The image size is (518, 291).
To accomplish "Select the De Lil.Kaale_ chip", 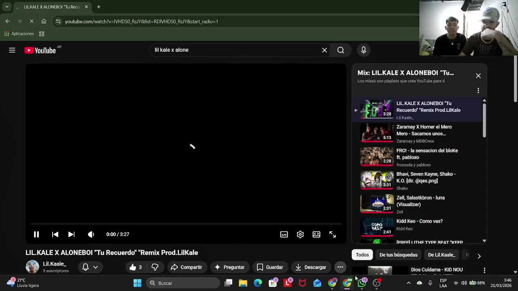I will pyautogui.click(x=442, y=255).
